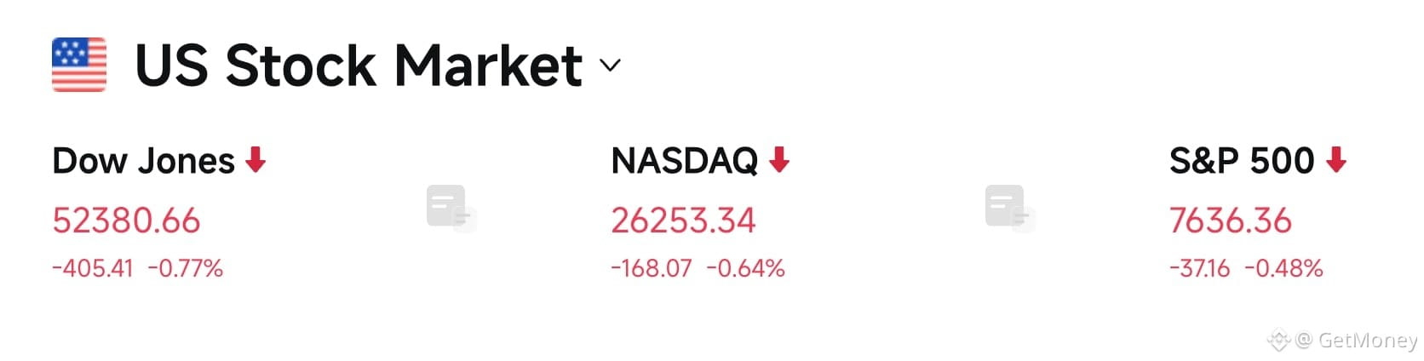Open the Dow Jones index label
Viewport: 1424px width, 361px height.
tap(143, 161)
